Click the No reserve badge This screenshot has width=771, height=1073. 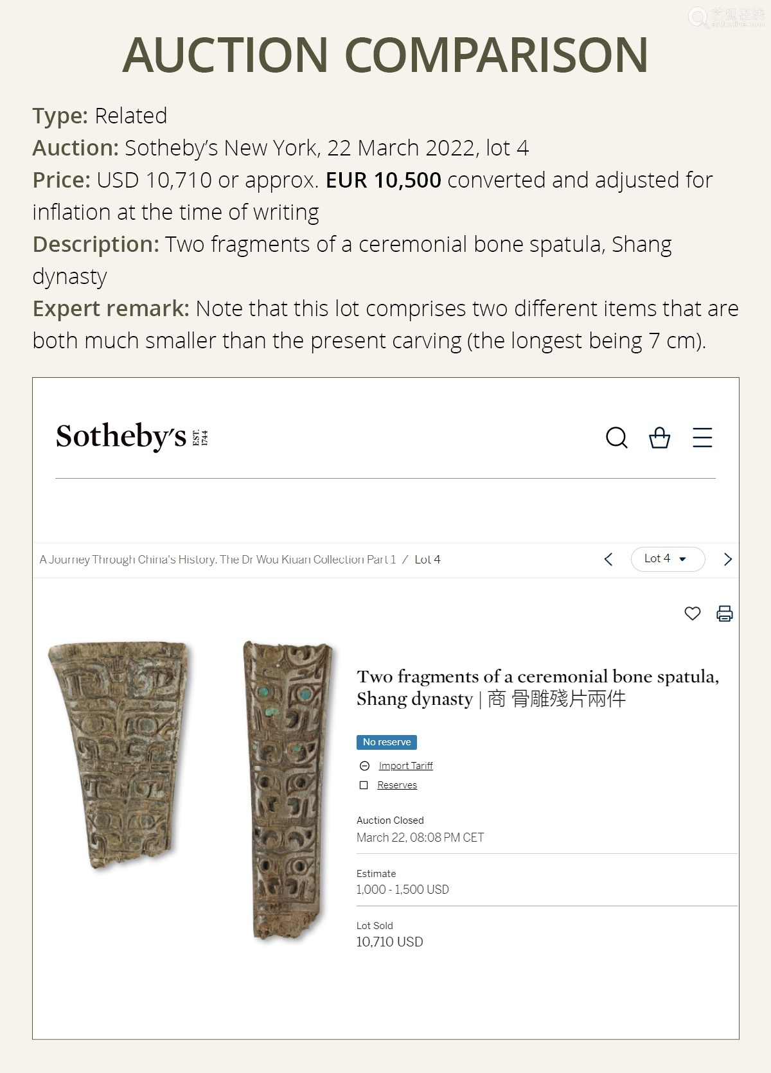click(387, 742)
